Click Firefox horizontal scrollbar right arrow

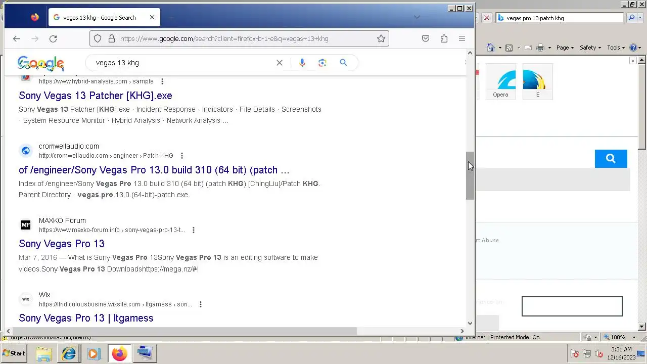click(461, 331)
